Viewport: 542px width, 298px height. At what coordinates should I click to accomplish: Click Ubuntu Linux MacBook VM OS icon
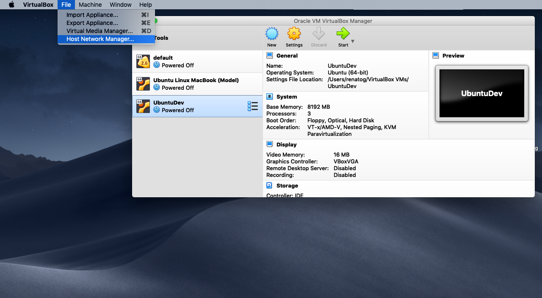click(x=143, y=84)
